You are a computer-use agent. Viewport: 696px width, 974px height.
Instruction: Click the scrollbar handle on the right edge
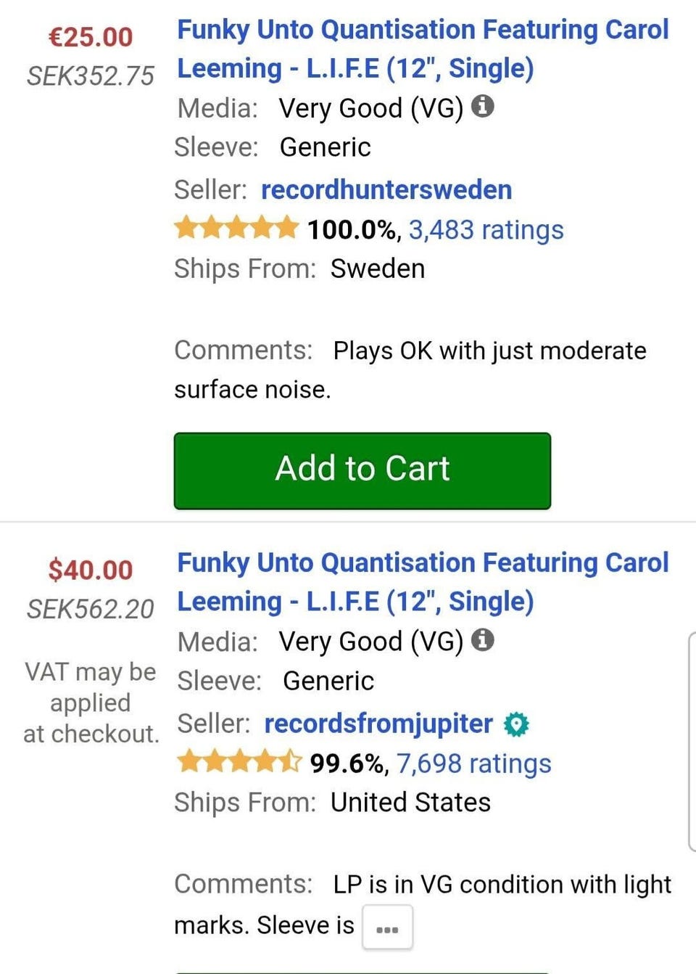(x=692, y=740)
